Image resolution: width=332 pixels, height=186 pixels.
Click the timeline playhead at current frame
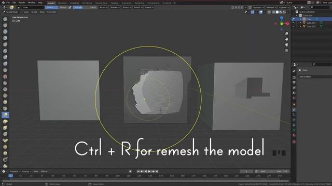coord(10,176)
